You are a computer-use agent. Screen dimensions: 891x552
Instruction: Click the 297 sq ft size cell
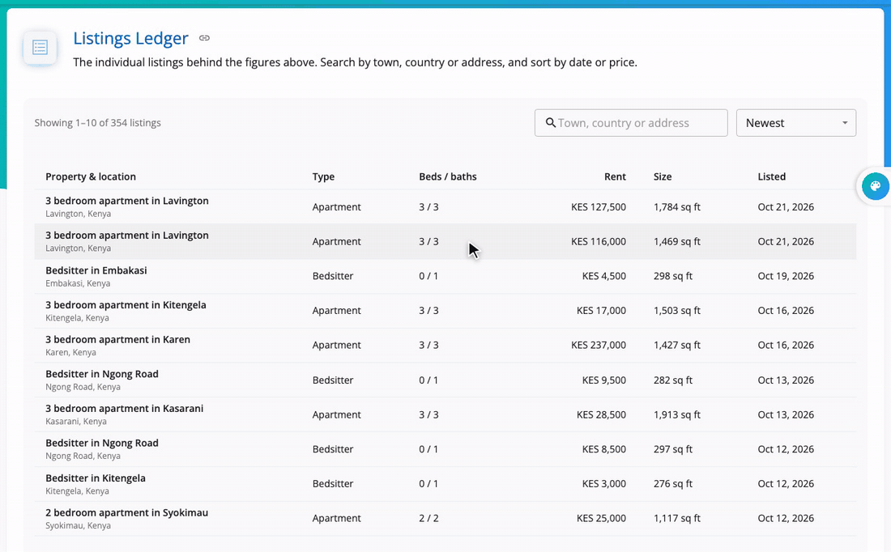673,449
